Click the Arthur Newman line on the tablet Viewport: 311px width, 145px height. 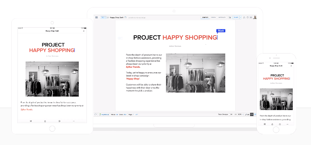pos(52,56)
